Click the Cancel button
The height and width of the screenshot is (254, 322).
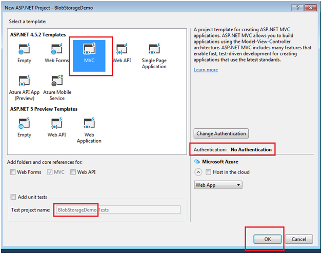pyautogui.click(x=299, y=239)
